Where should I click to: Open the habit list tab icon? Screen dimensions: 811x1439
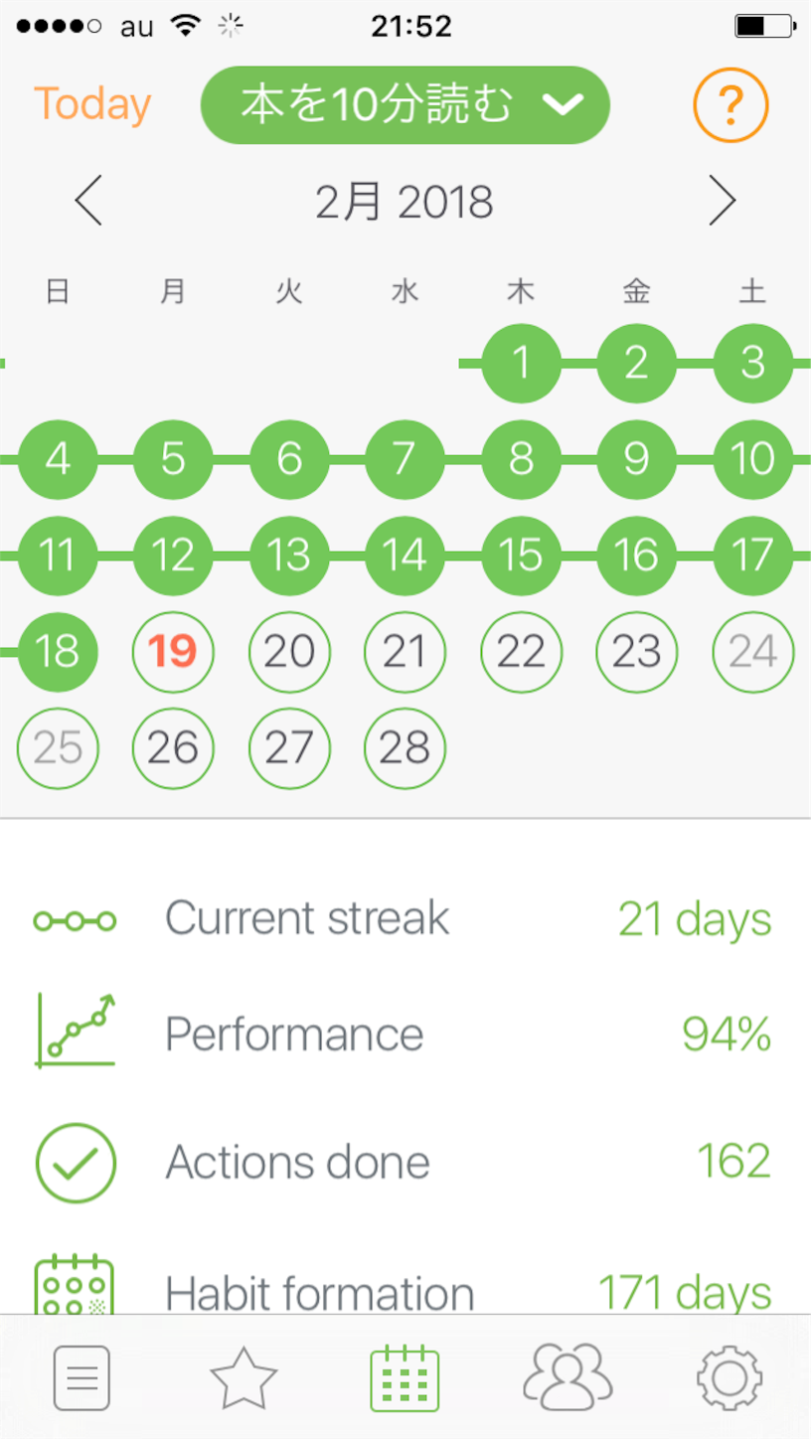(81, 1378)
